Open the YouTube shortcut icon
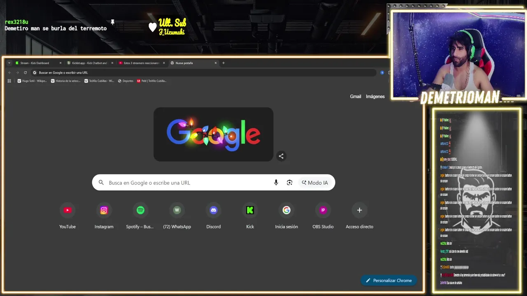Viewport: 527px width, 296px height. [x=68, y=210]
